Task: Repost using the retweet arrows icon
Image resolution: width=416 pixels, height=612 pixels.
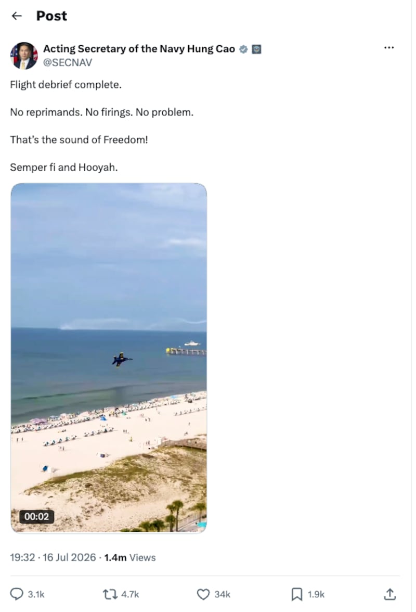Action: click(110, 594)
